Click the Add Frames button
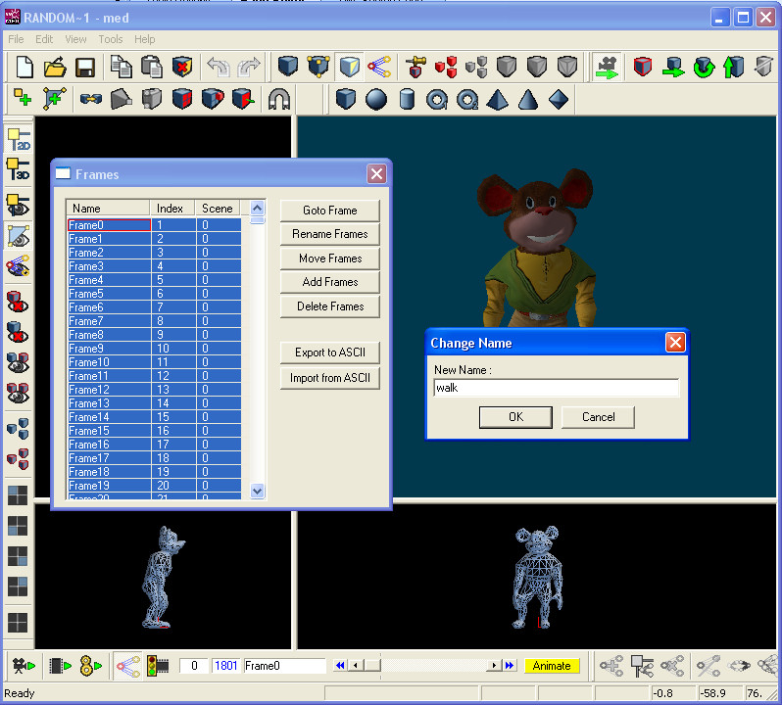This screenshot has width=782, height=705. coord(329,281)
